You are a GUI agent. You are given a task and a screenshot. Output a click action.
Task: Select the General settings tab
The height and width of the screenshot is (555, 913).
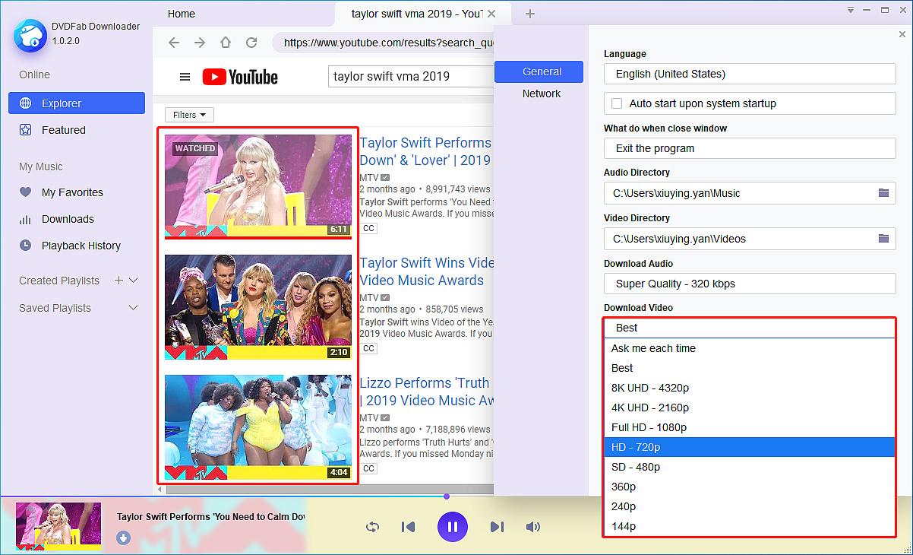[539, 71]
